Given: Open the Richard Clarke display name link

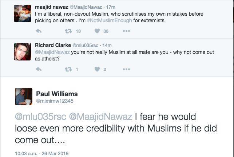Looking at the screenshot, I should tap(52, 45).
